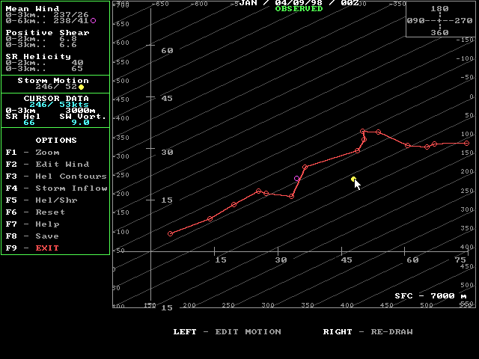The height and width of the screenshot is (359, 479).
Task: Select F4 Storm Inflow option
Action: pos(56,188)
